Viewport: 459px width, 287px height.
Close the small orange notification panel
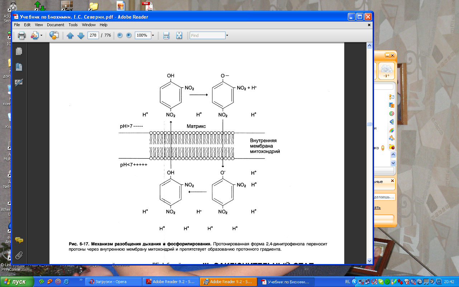coord(392,181)
